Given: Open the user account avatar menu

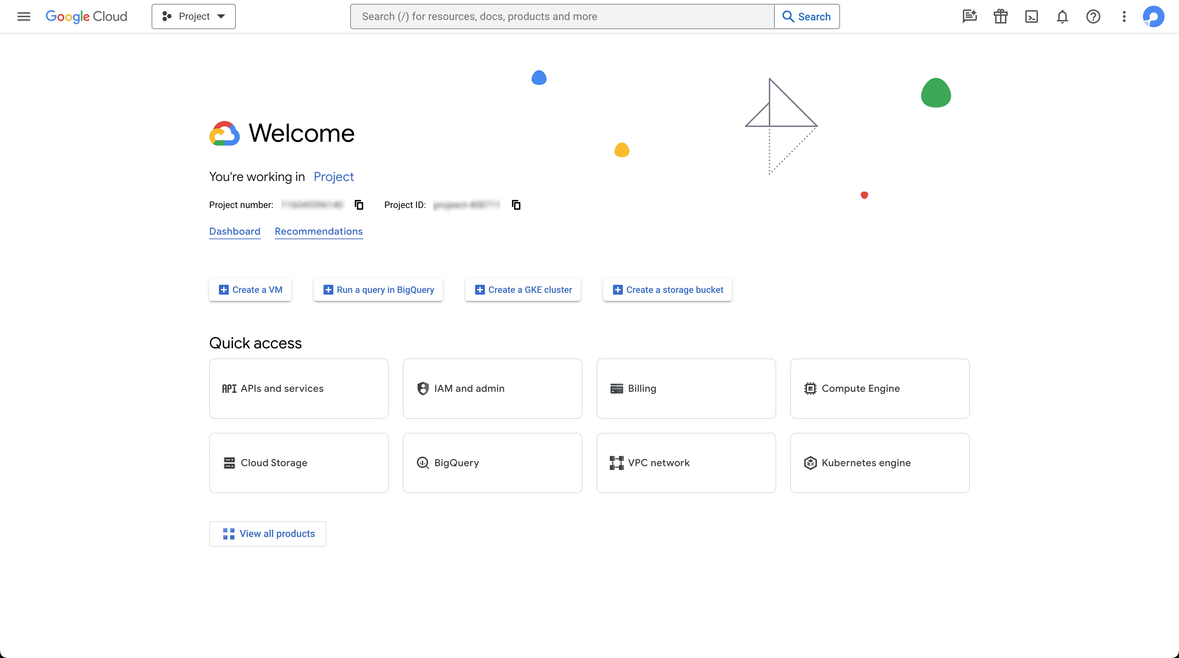Looking at the screenshot, I should tap(1153, 16).
